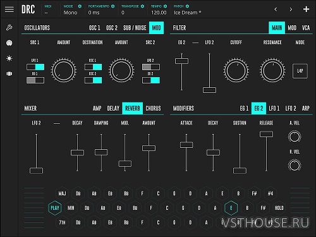The width and height of the screenshot is (316, 237).
Task: Select the A4 button in the top chord row
Action: pyautogui.click(x=270, y=193)
